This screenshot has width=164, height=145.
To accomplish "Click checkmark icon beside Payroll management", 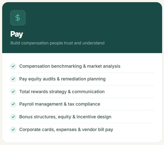I will click(x=13, y=104).
